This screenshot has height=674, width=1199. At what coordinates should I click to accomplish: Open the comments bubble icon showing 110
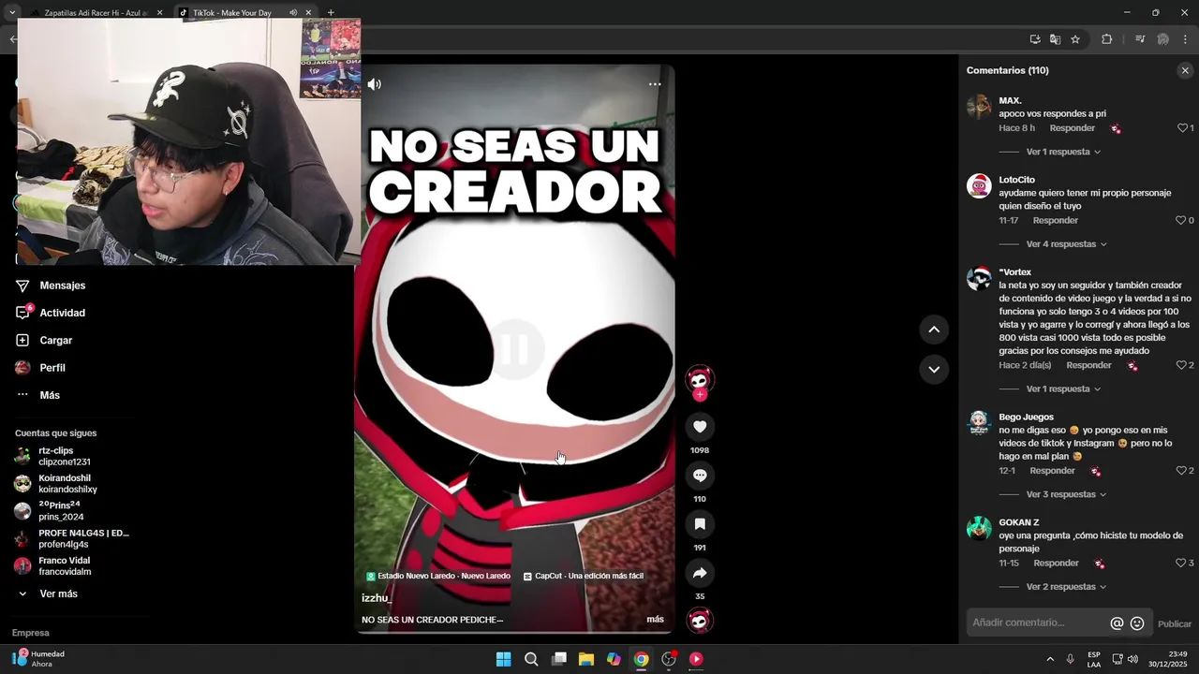pyautogui.click(x=700, y=476)
